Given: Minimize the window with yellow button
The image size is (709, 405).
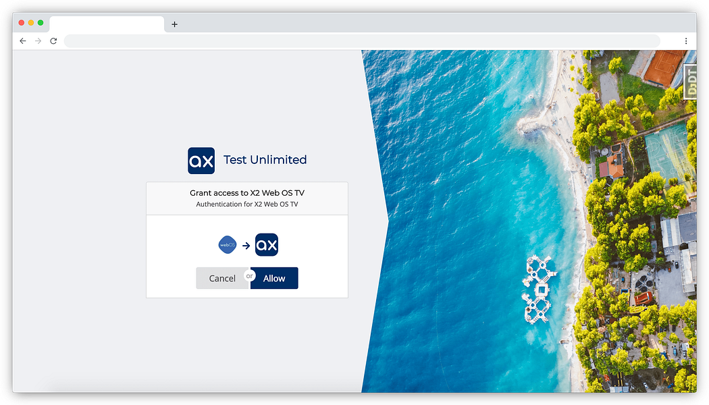Looking at the screenshot, I should [x=31, y=22].
